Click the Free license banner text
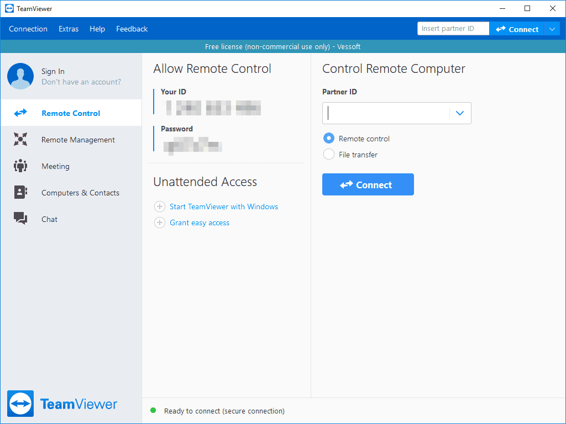The width and height of the screenshot is (566, 424). point(282,46)
